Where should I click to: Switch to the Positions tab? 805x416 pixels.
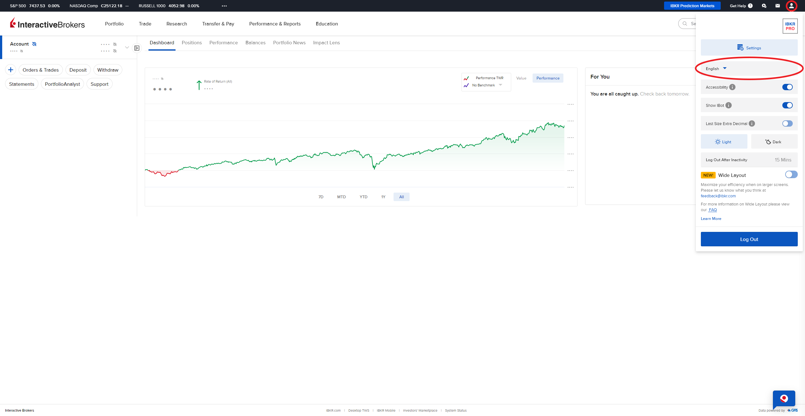click(x=192, y=43)
